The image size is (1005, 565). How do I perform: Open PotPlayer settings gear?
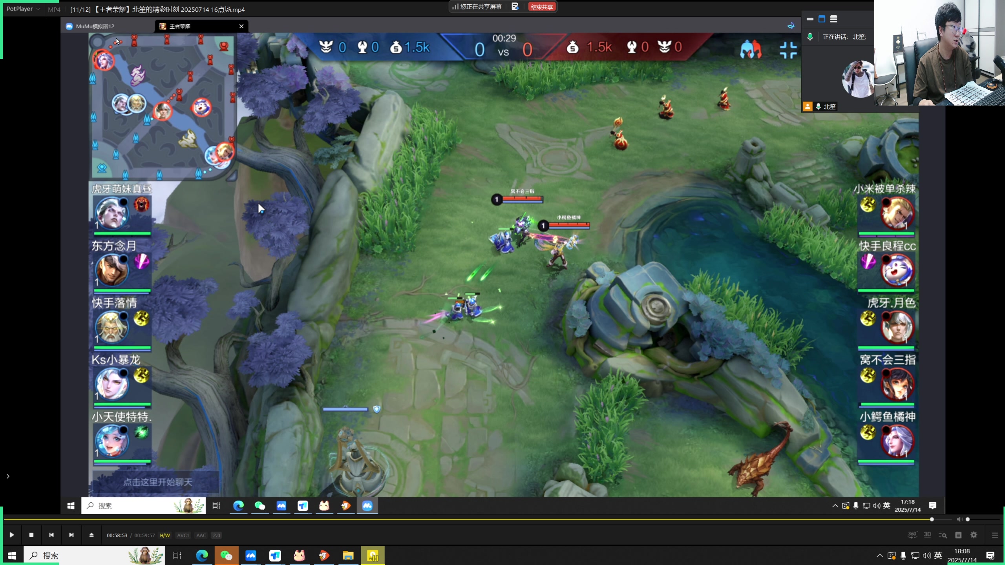pyautogui.click(x=974, y=535)
